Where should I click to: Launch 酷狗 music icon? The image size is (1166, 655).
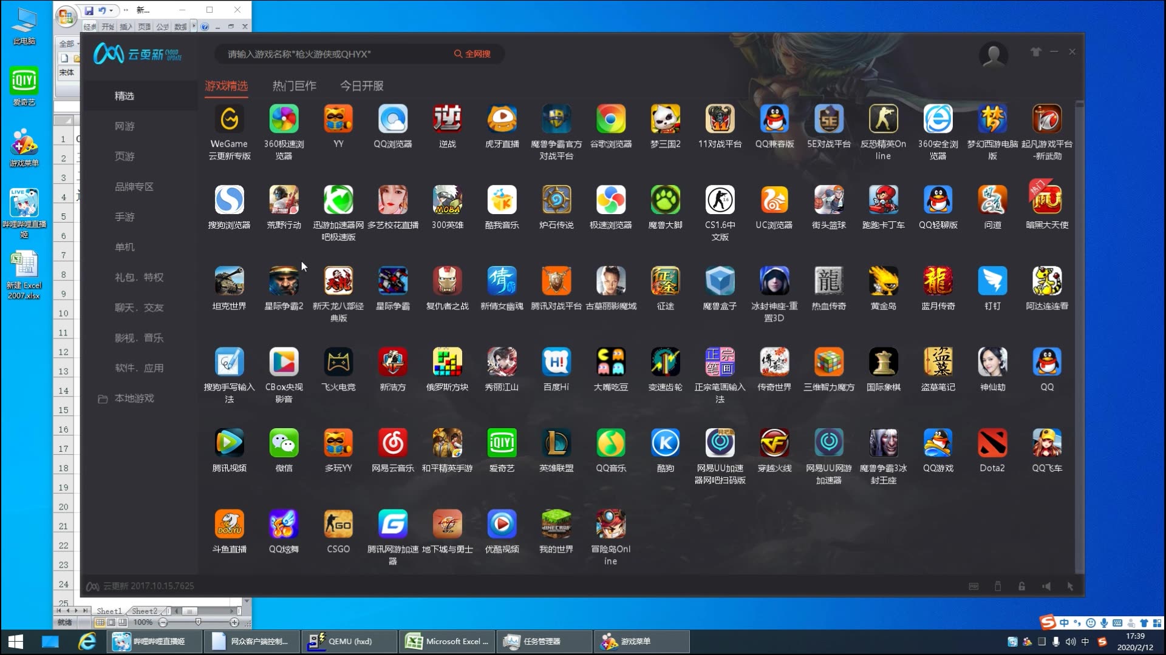666,443
